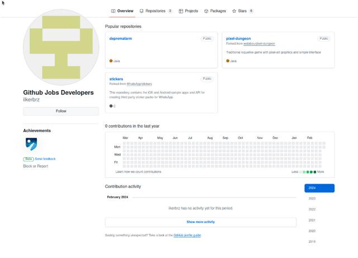The width and height of the screenshot is (358, 258).
Task: Open the Stars tab
Action: point(243,11)
